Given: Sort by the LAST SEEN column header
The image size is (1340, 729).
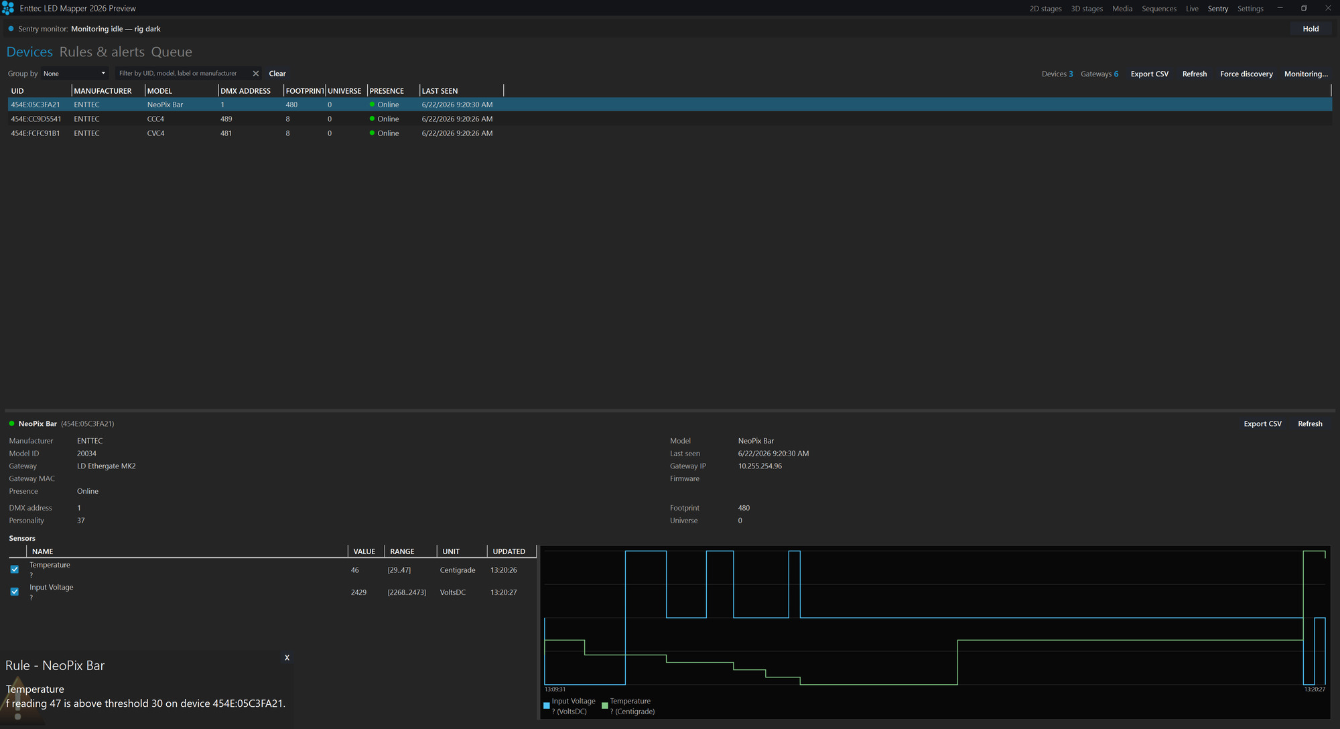Looking at the screenshot, I should pos(461,91).
